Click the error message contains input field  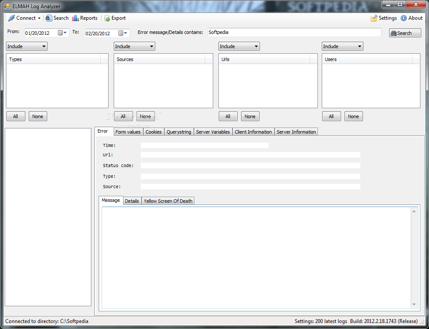click(294, 32)
